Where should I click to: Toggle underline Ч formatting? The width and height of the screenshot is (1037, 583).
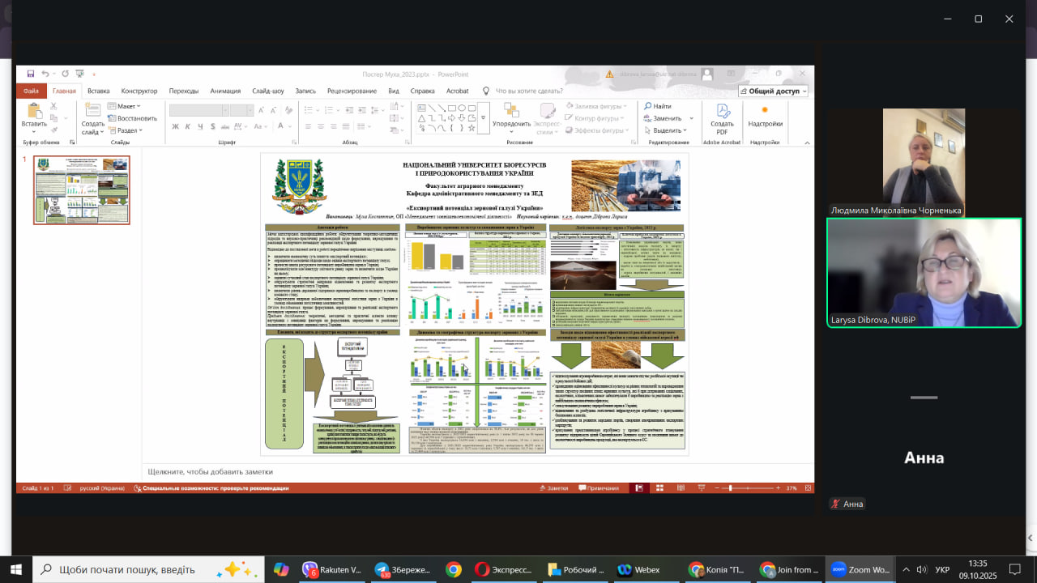[x=199, y=126]
